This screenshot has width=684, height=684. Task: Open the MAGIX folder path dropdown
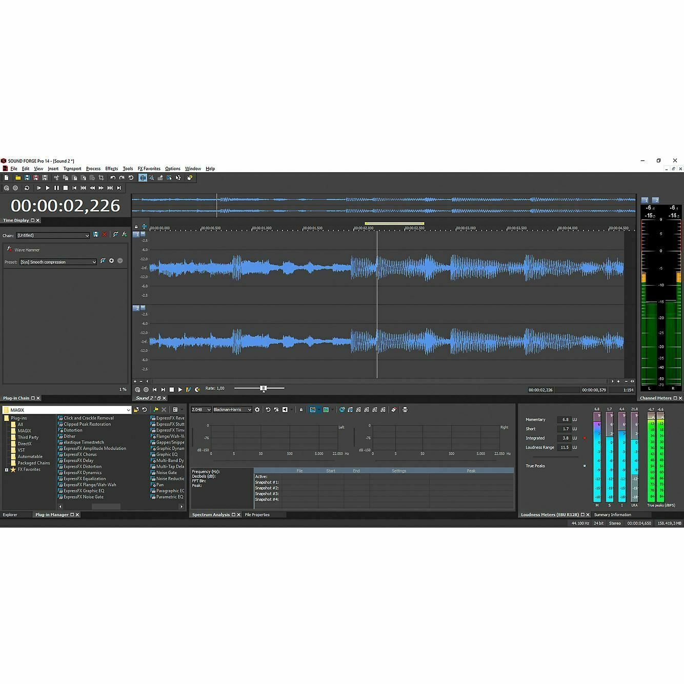click(x=128, y=410)
